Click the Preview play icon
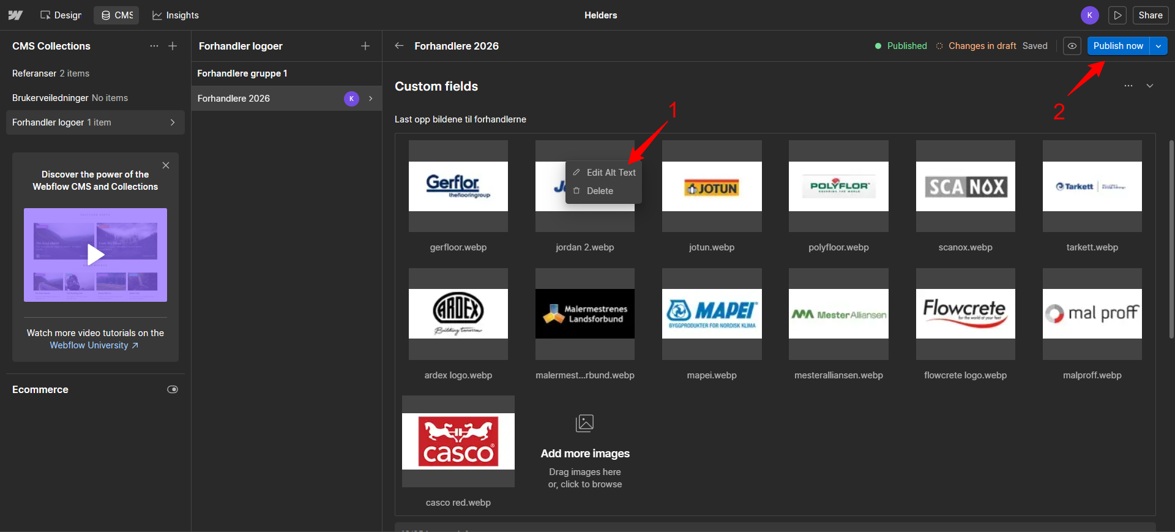The image size is (1175, 532). point(1117,15)
